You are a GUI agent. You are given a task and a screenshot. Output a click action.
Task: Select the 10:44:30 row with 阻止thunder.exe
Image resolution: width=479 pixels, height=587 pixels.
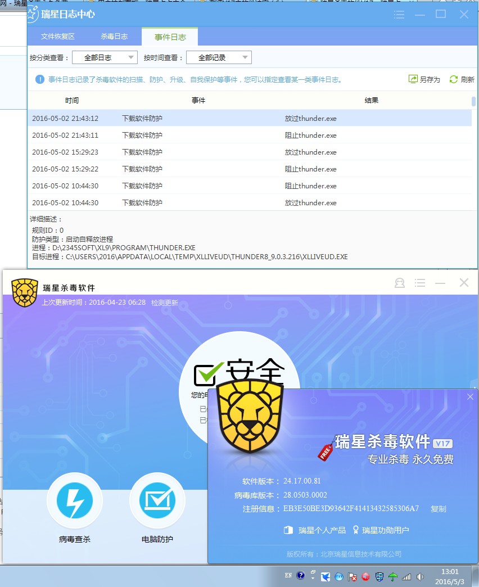tap(249, 186)
